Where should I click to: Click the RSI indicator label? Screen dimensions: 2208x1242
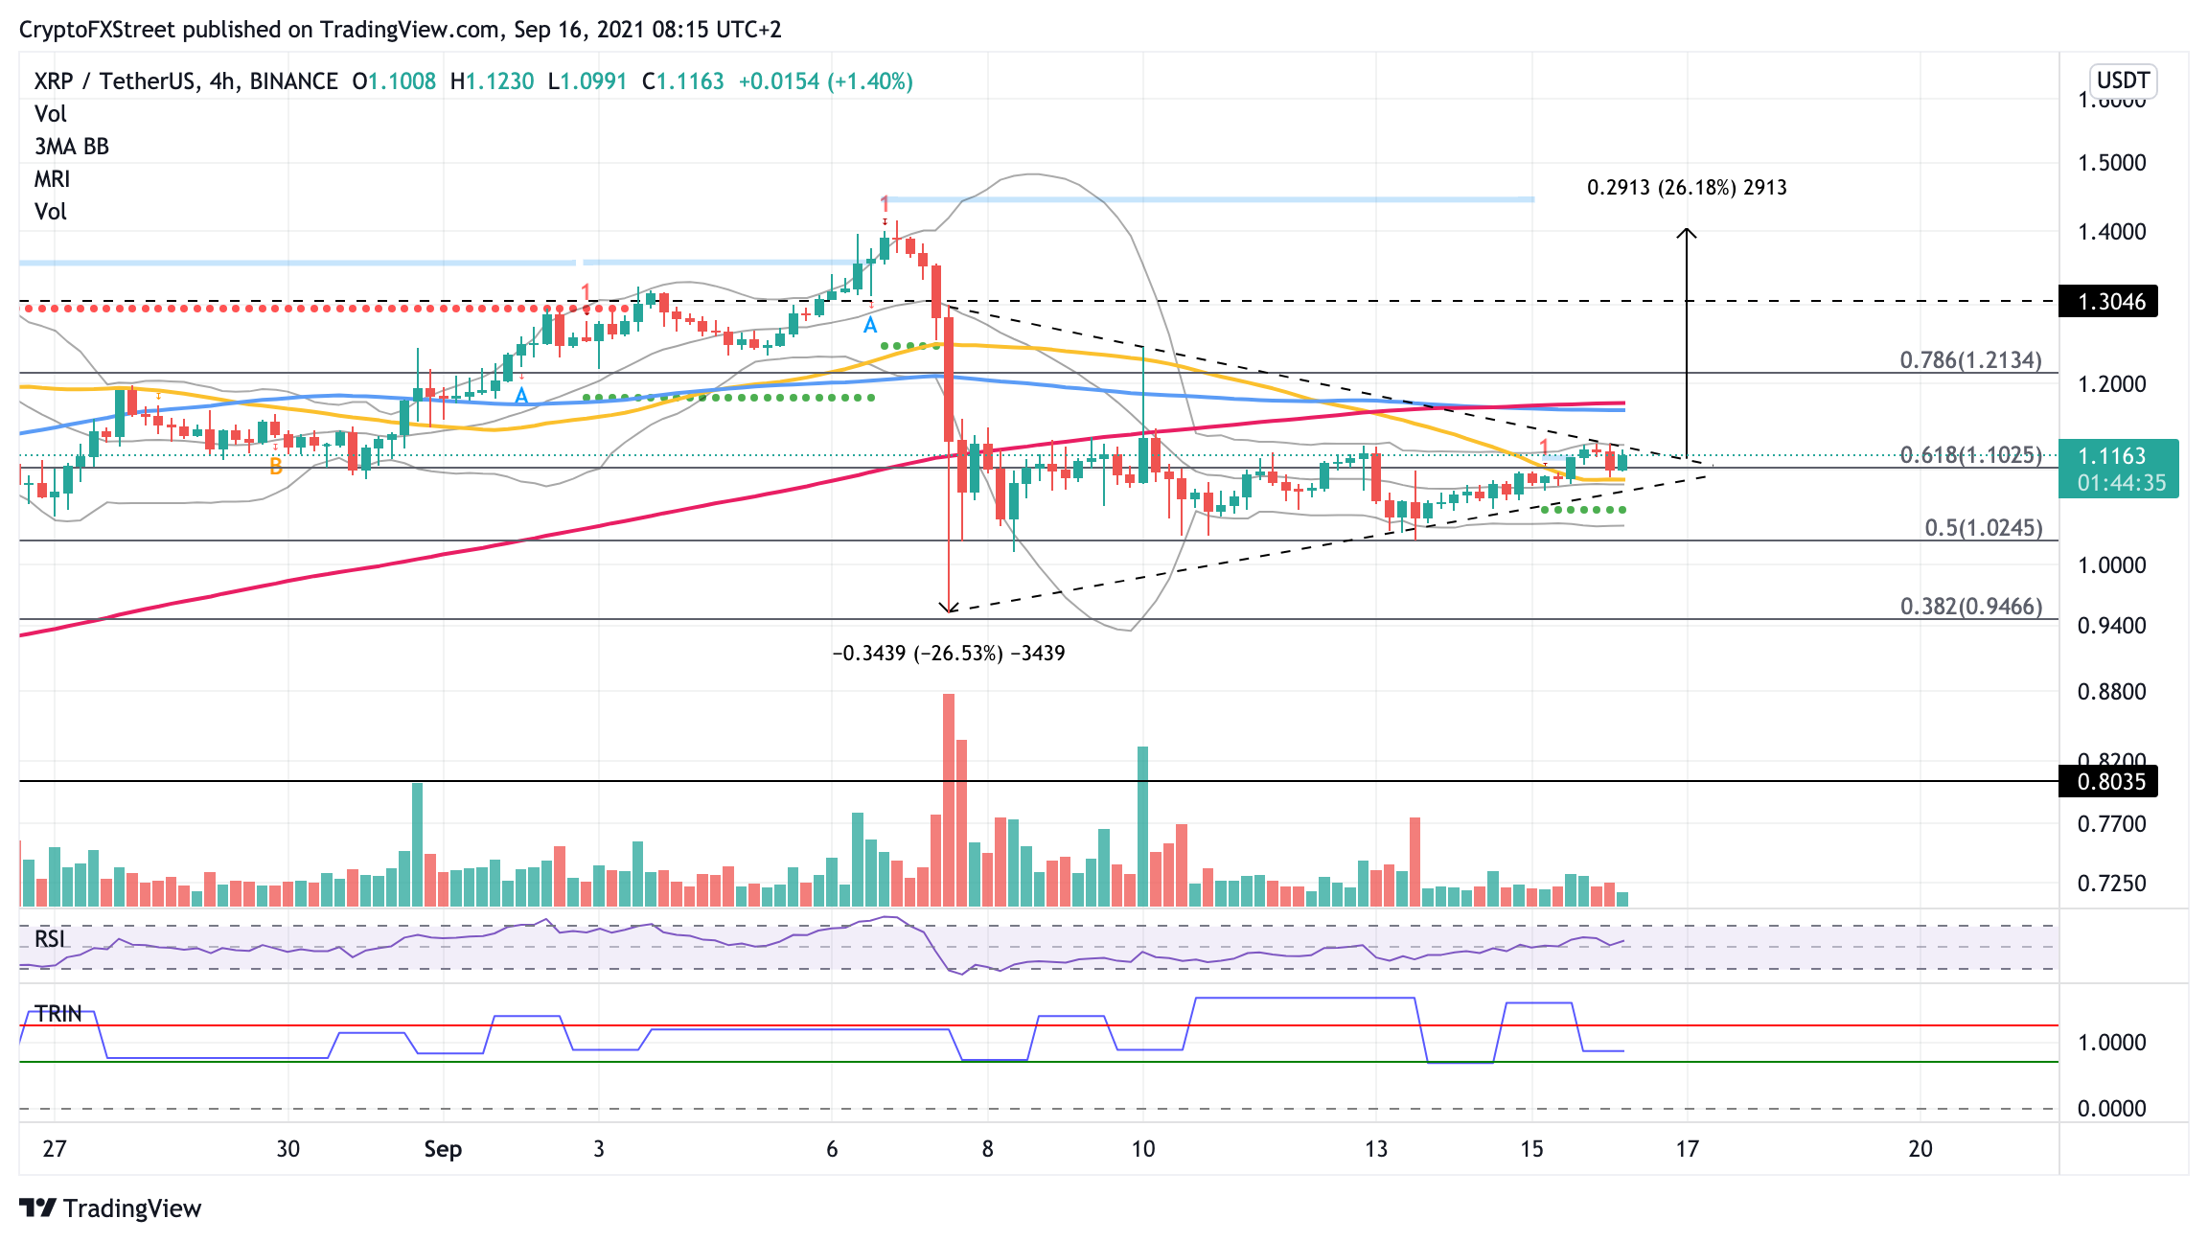pos(51,938)
